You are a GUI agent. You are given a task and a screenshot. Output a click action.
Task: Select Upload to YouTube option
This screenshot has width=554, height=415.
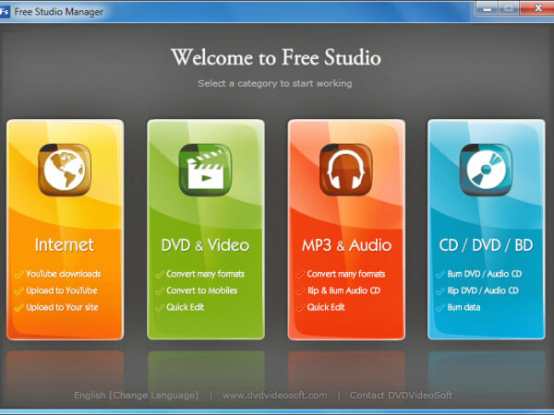(x=61, y=290)
